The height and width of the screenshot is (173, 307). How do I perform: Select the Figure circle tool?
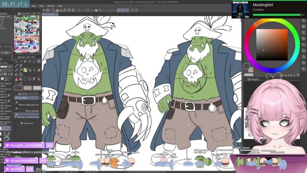coord(25,79)
